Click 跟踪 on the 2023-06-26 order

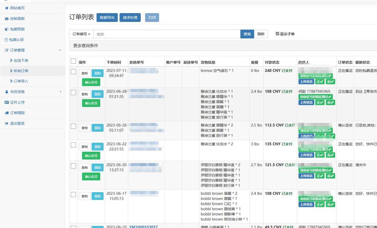tap(97, 128)
